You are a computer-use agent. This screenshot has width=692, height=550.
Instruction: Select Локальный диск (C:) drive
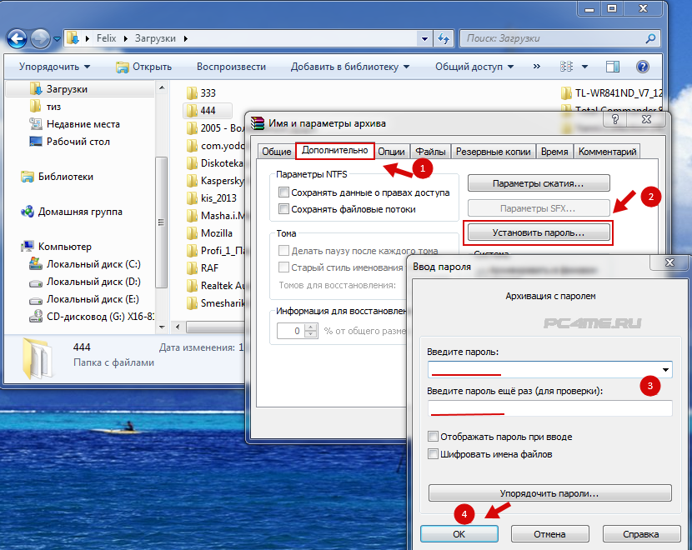point(85,264)
